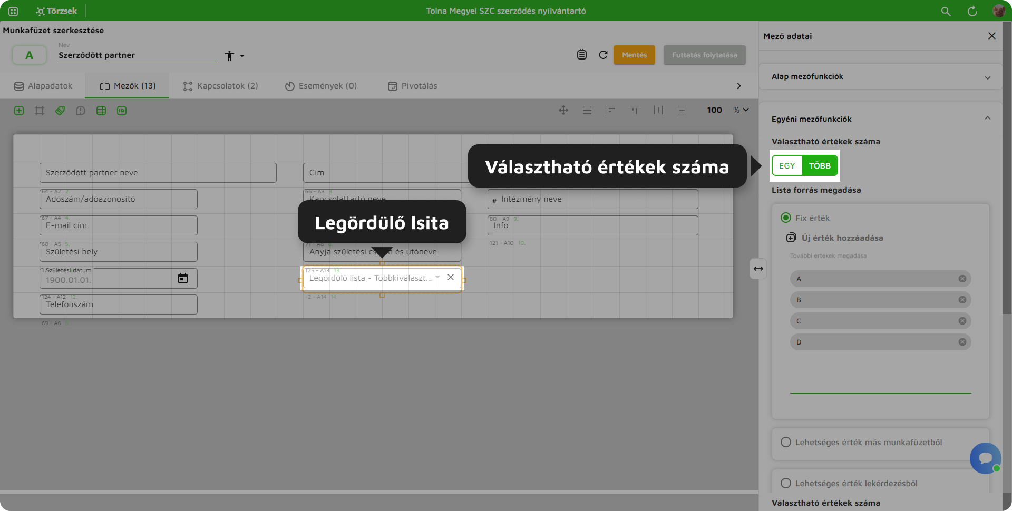Click the green A workbook icon
Image resolution: width=1012 pixels, height=511 pixels.
click(29, 55)
